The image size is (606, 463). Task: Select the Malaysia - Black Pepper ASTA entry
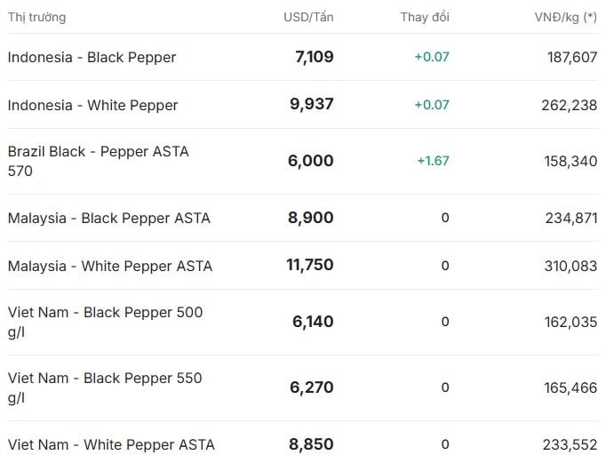click(x=109, y=218)
